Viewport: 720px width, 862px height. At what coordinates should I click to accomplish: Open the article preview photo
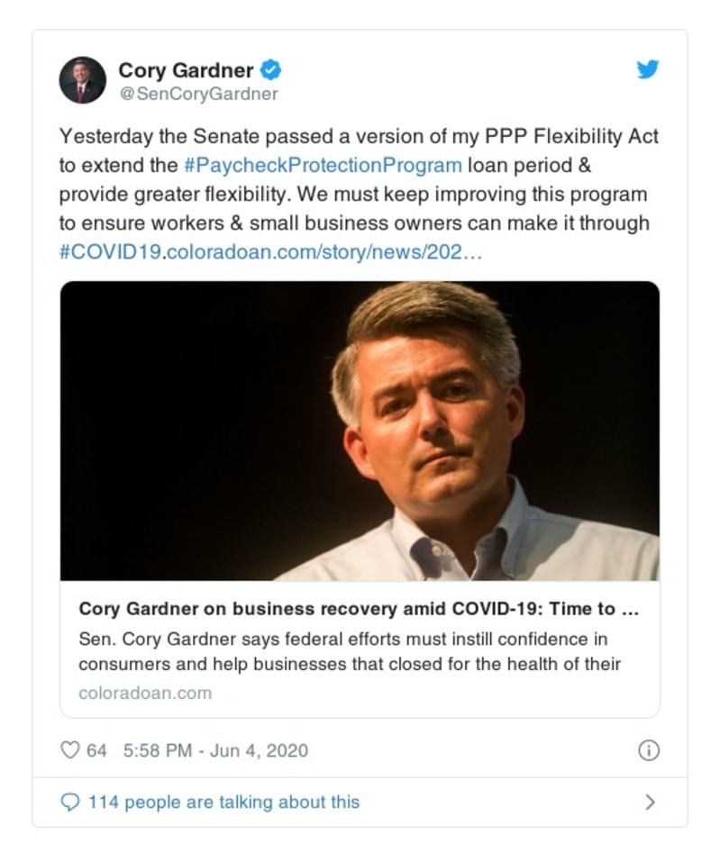click(x=360, y=431)
